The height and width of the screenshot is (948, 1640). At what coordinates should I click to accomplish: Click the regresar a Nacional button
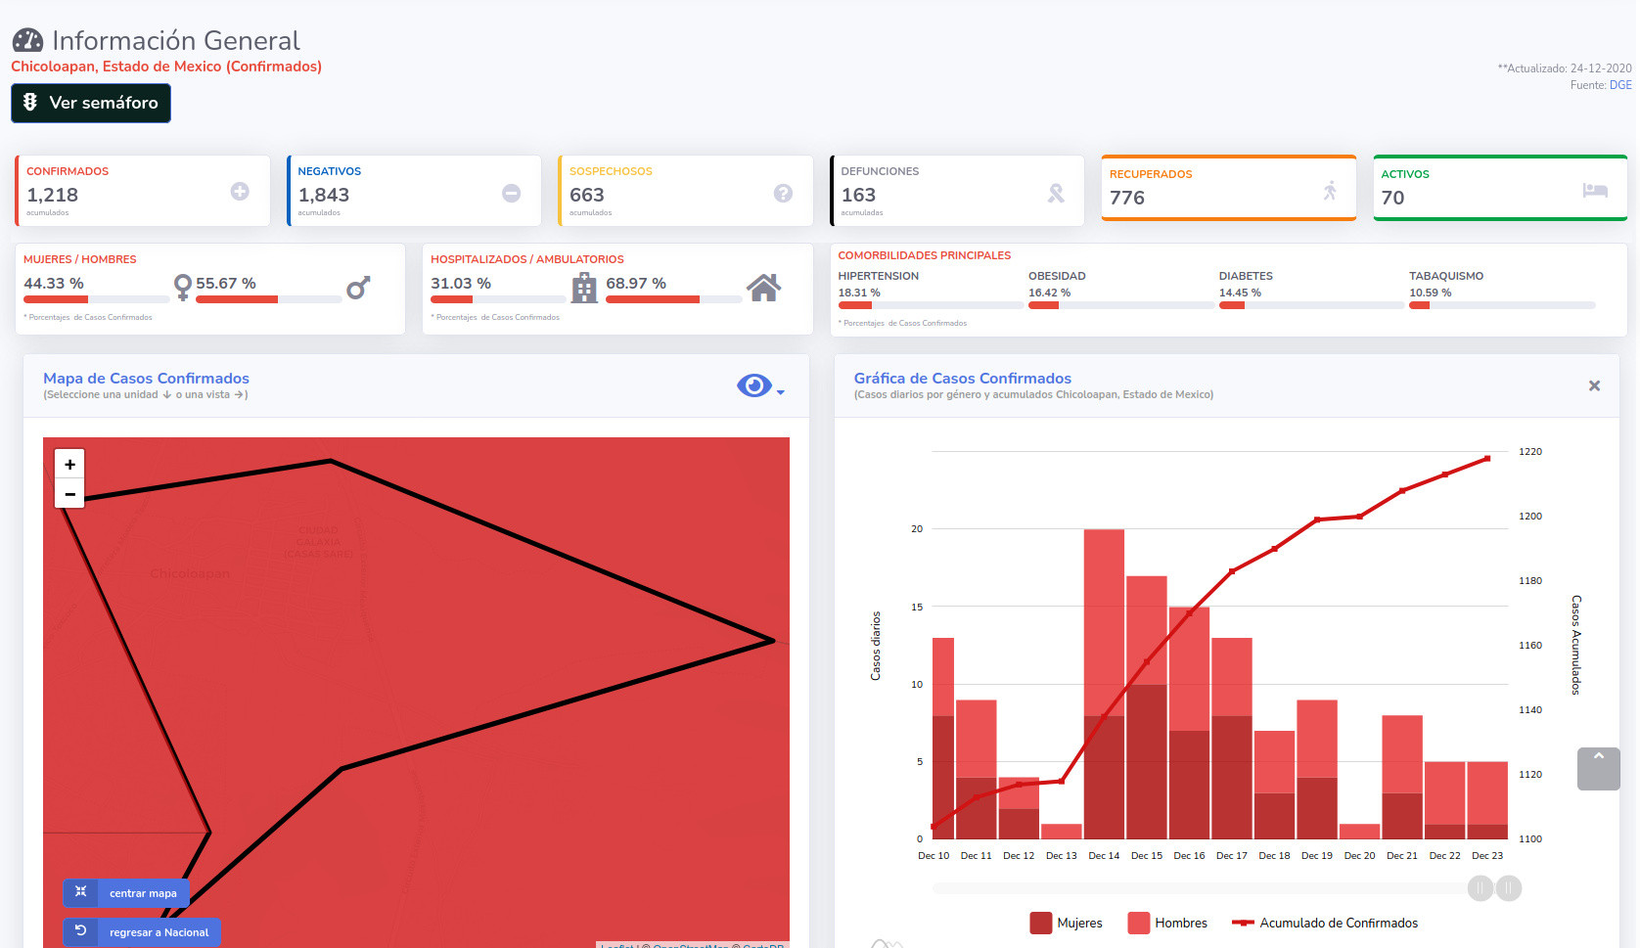142,932
